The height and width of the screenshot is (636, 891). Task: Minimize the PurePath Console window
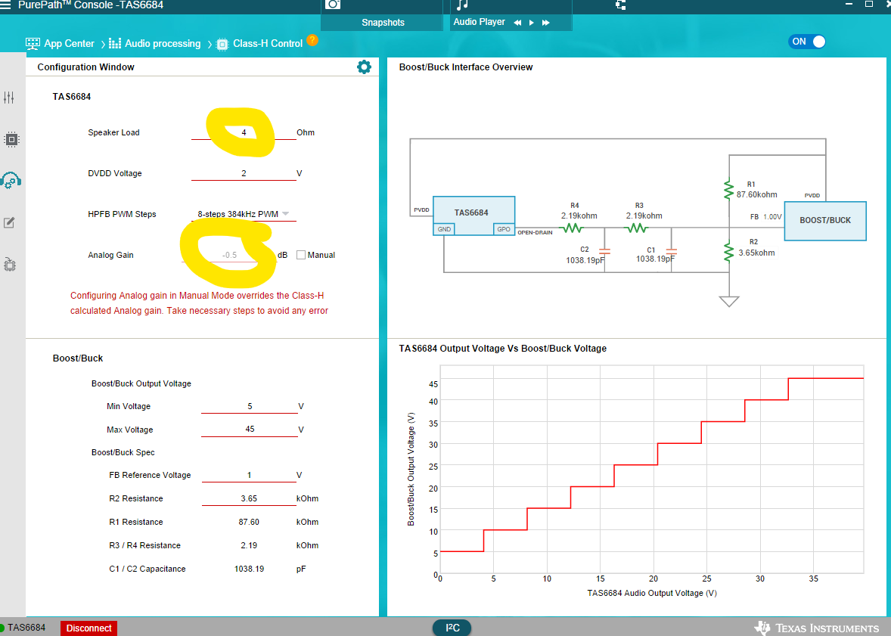coord(849,4)
